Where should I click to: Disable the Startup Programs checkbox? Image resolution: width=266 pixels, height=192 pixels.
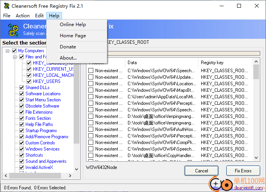(x=22, y=131)
